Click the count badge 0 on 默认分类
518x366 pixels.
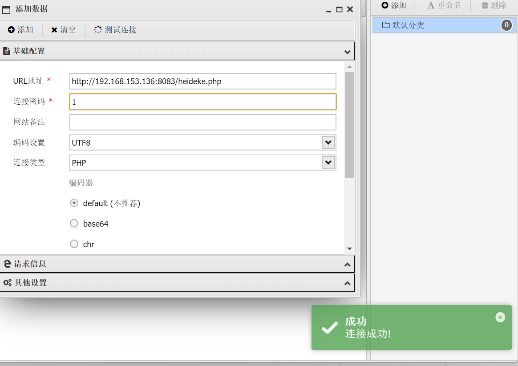click(506, 25)
